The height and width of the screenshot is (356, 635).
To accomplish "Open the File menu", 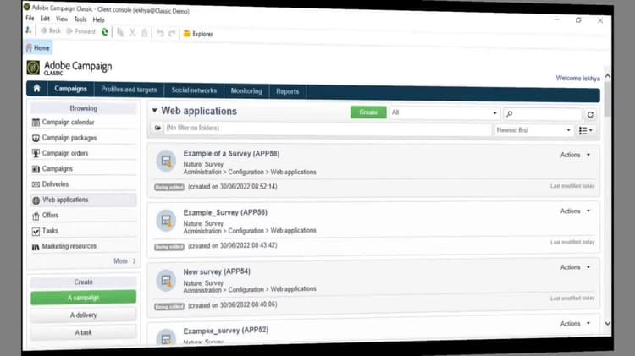I will pos(30,19).
